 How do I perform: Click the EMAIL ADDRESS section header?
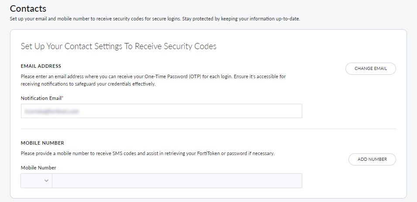coord(41,66)
